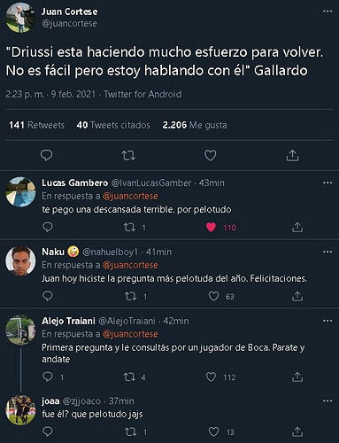Reply to Juan Cortese's main tweet

tap(46, 155)
